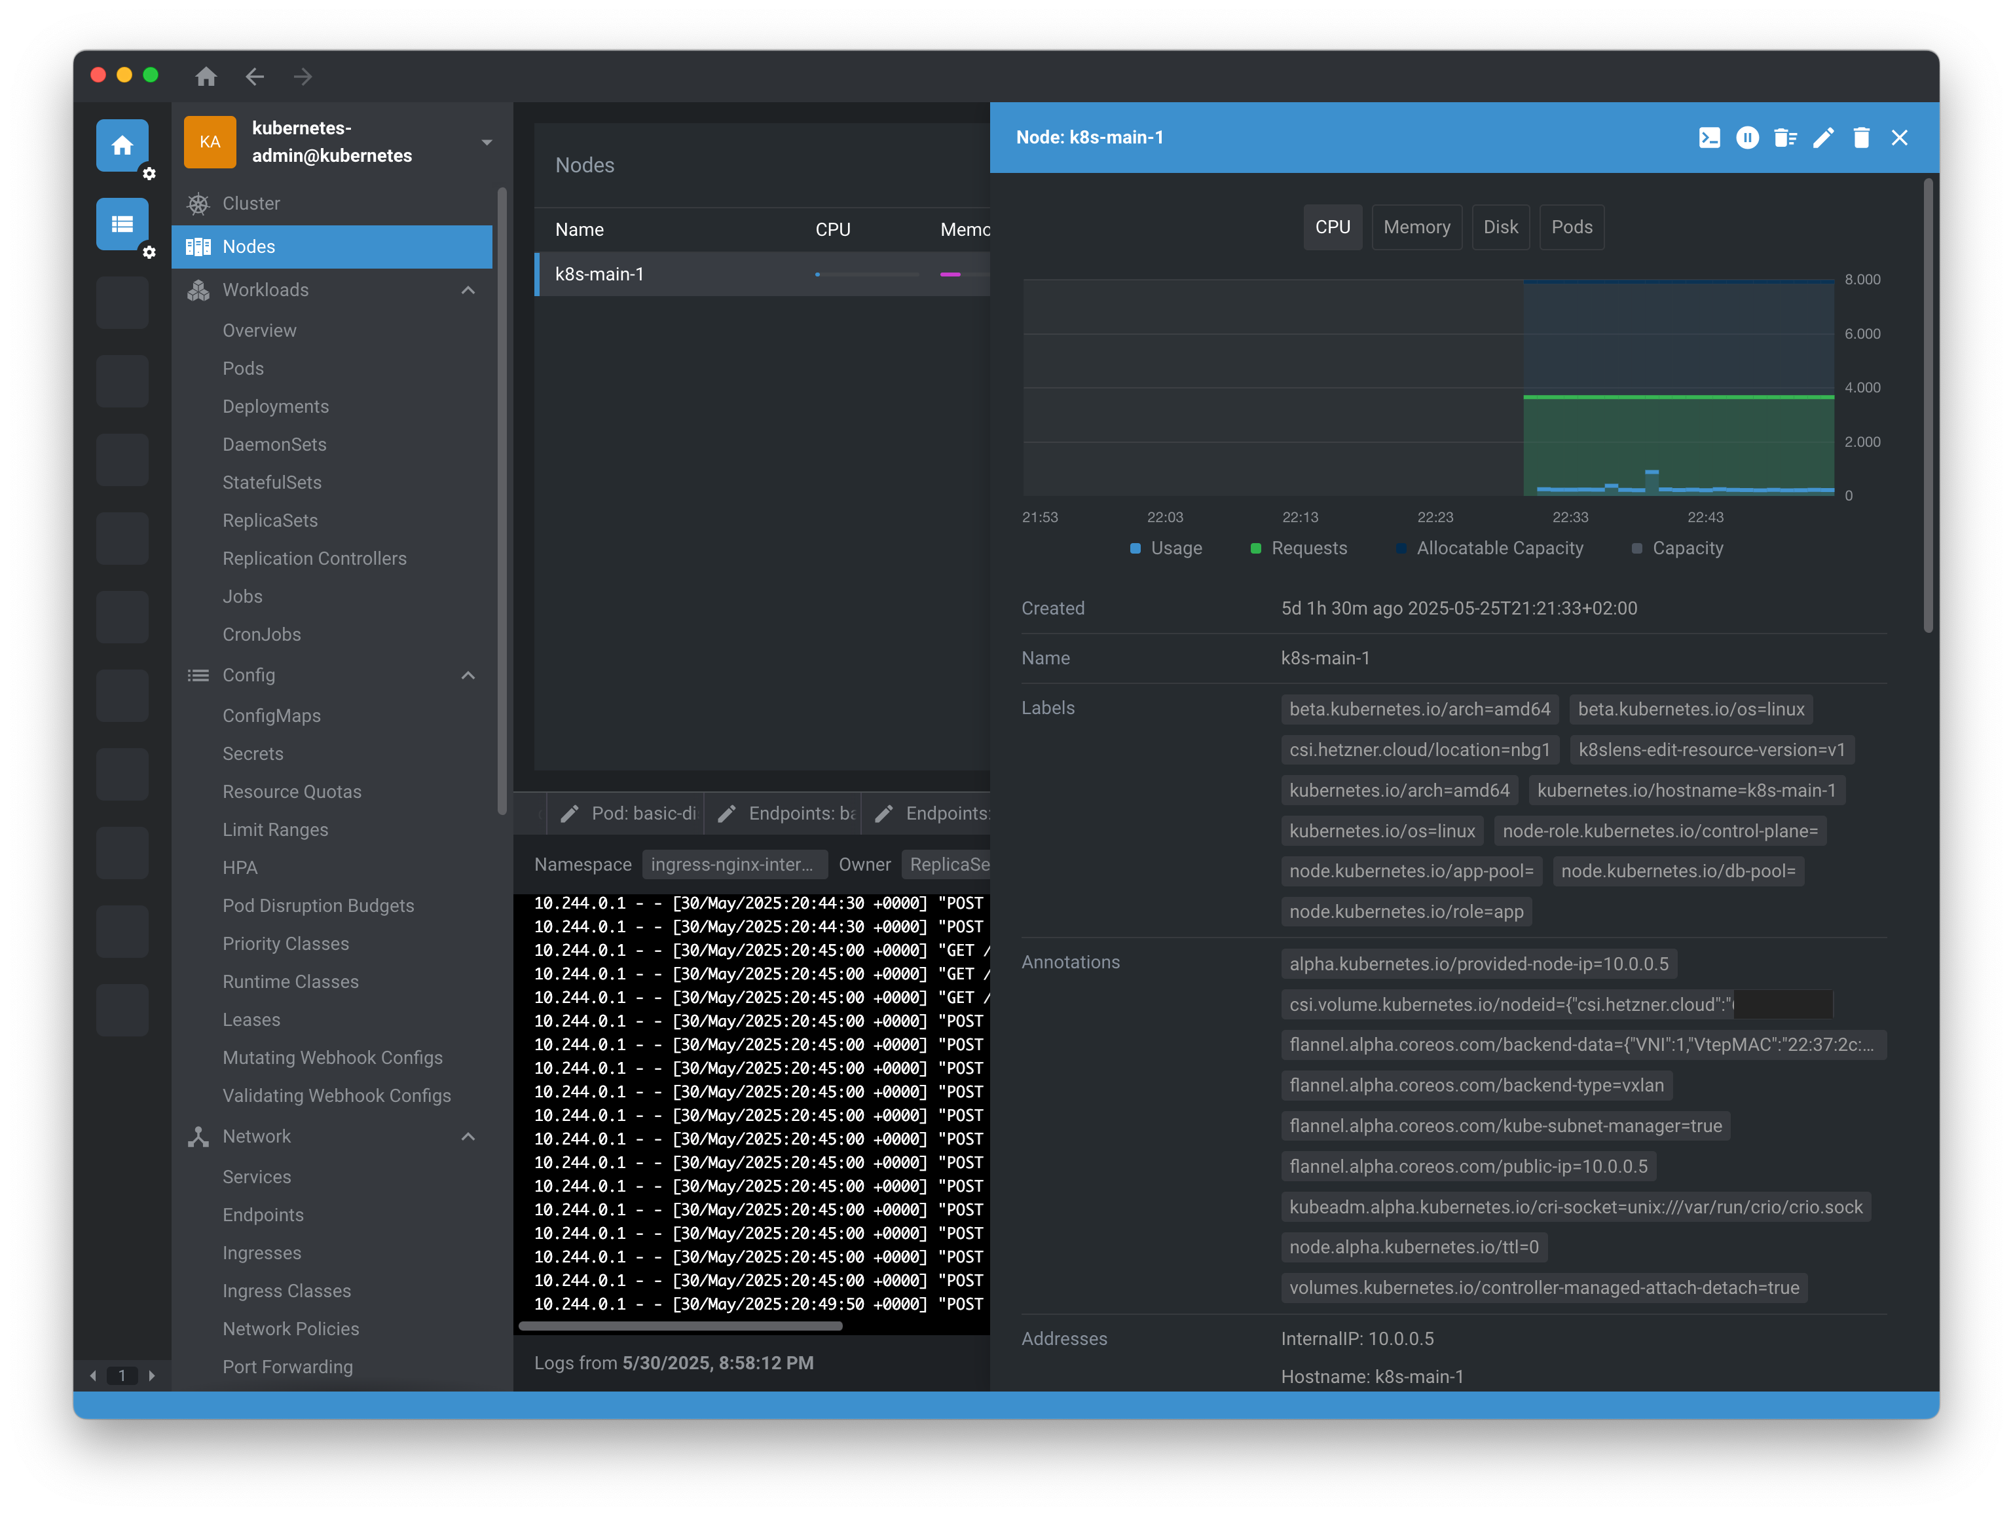Image resolution: width=2013 pixels, height=1516 pixels.
Task: Open a terminal shell on node k8s-main-1
Action: 1710,138
